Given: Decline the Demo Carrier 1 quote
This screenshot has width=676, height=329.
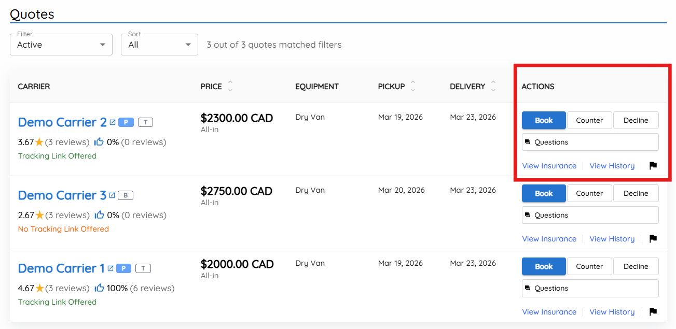Looking at the screenshot, I should [636, 266].
